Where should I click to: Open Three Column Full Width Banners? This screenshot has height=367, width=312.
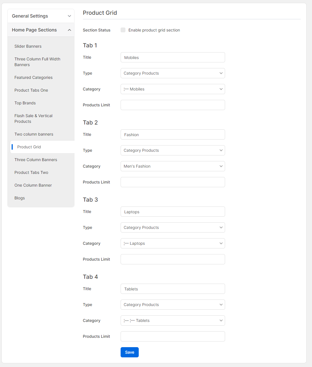37,62
